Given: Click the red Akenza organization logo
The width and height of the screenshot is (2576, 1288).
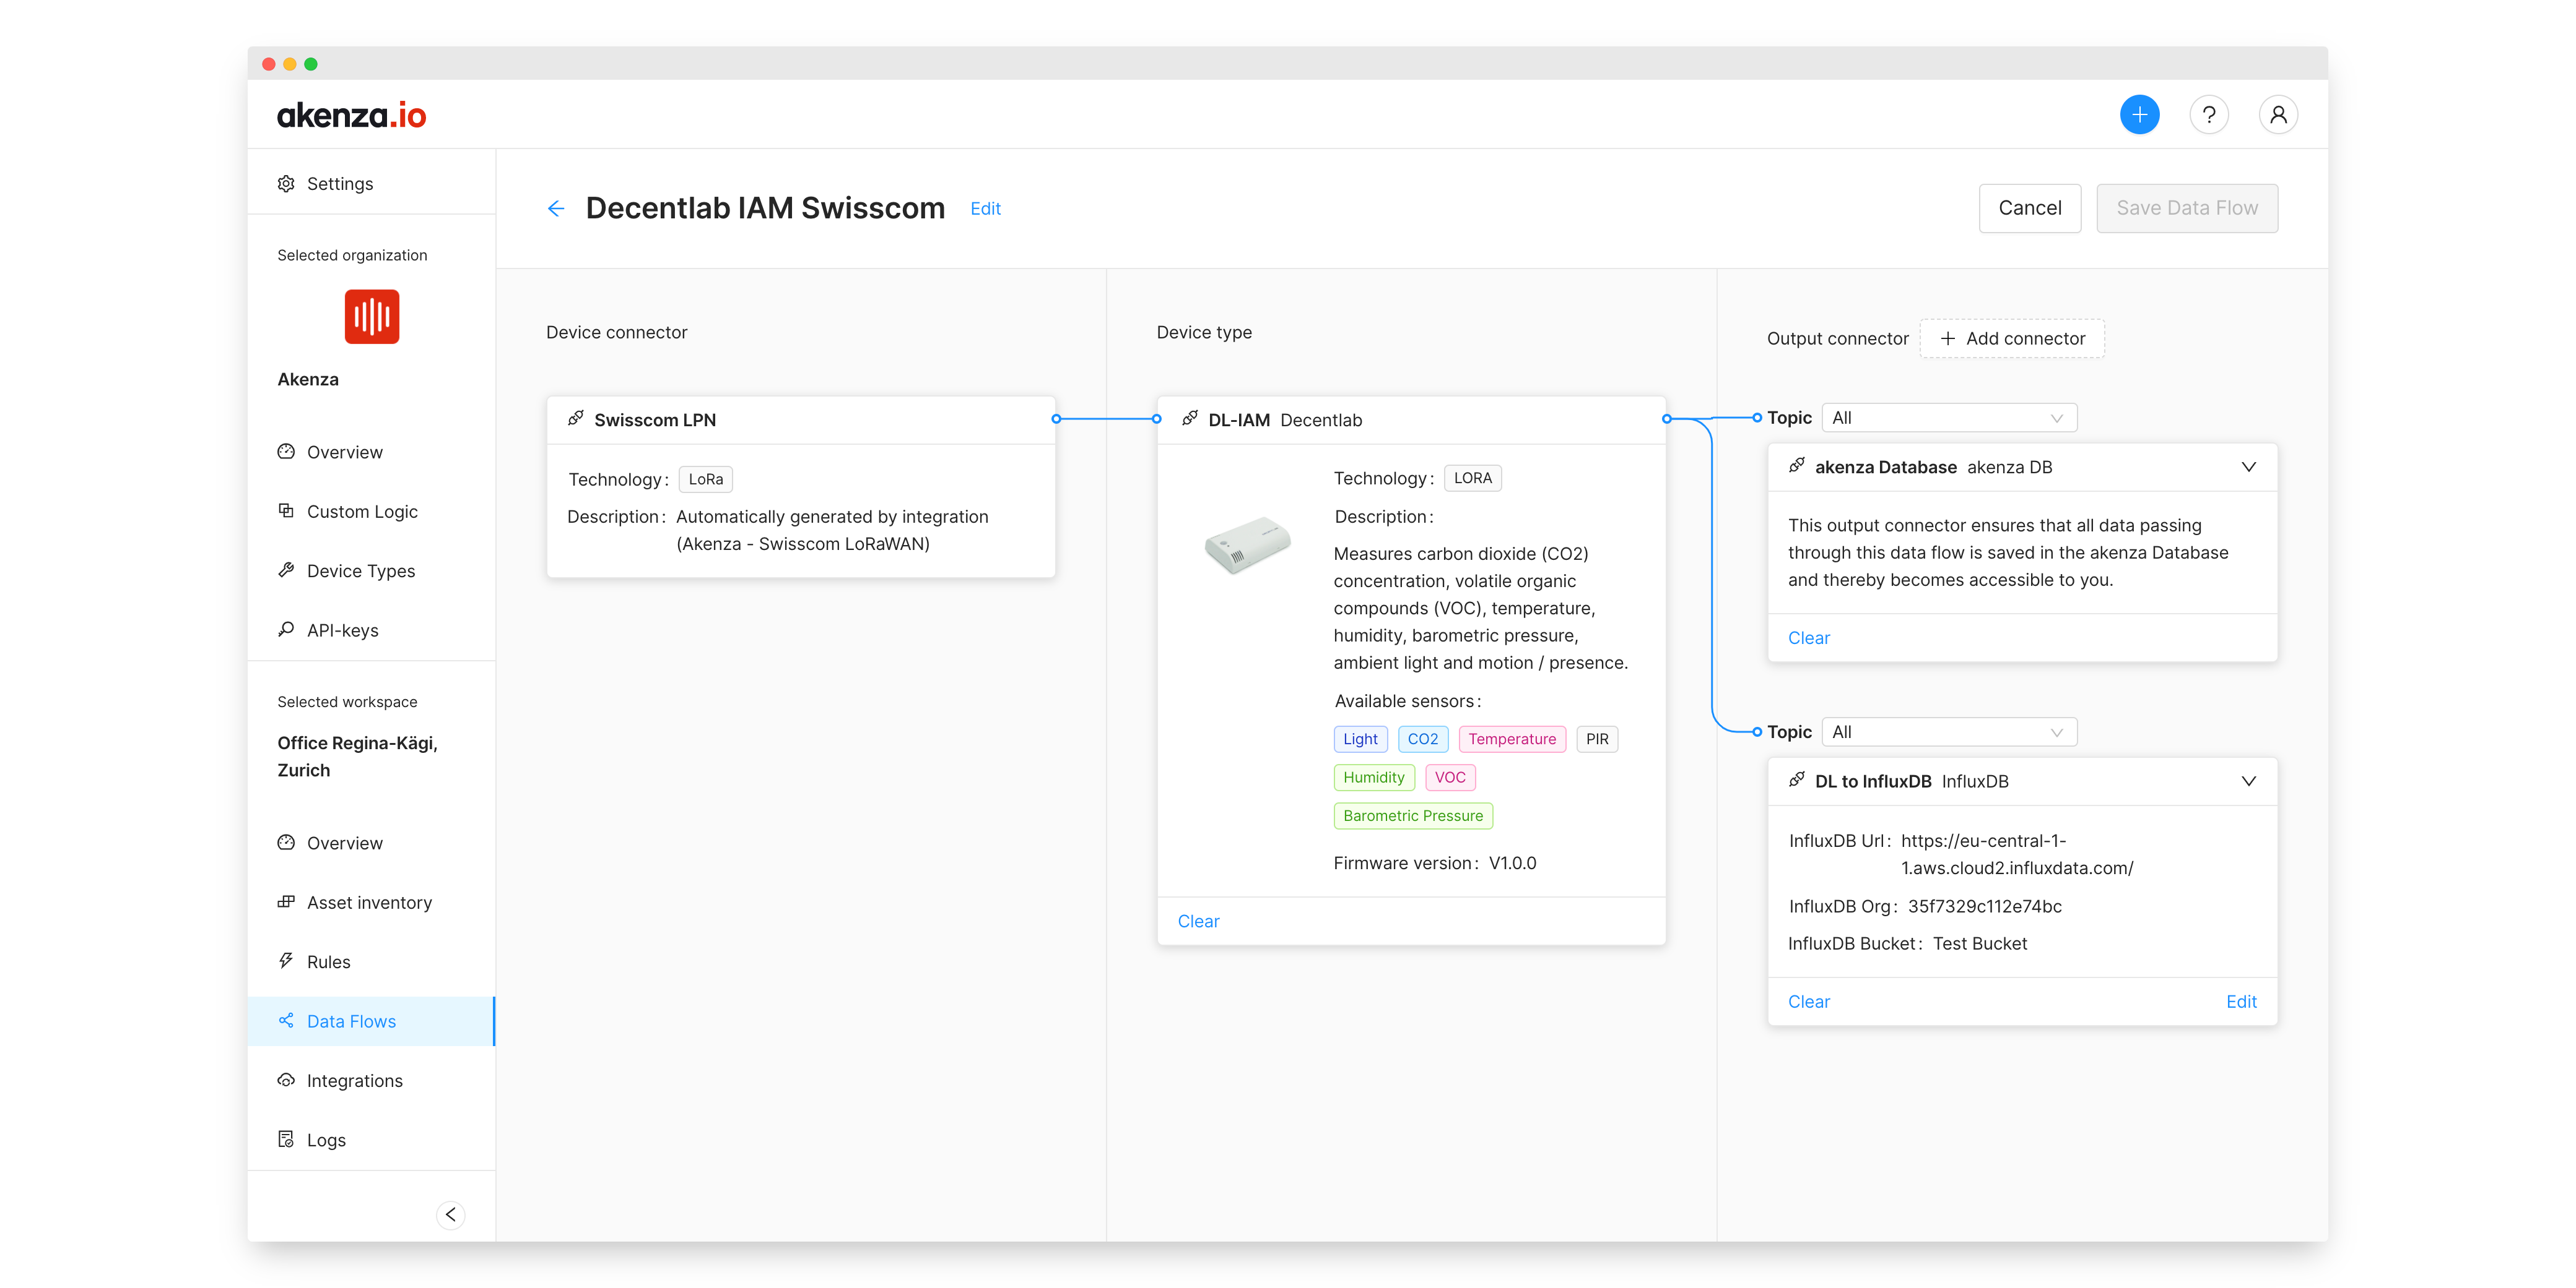Looking at the screenshot, I should coord(372,317).
